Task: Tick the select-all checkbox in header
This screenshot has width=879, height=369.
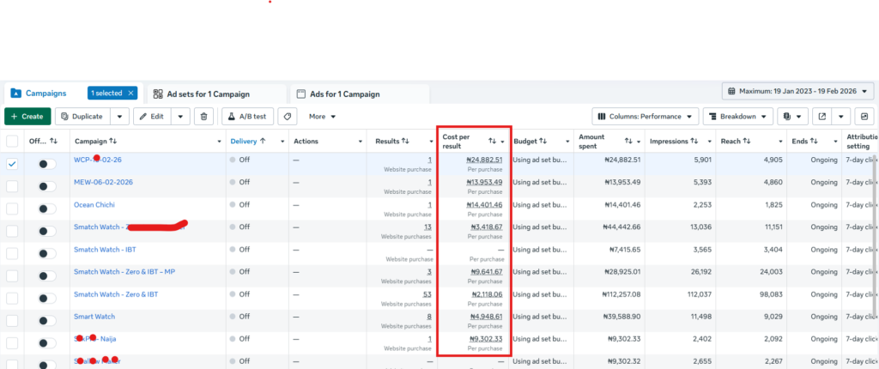Action: coord(12,141)
